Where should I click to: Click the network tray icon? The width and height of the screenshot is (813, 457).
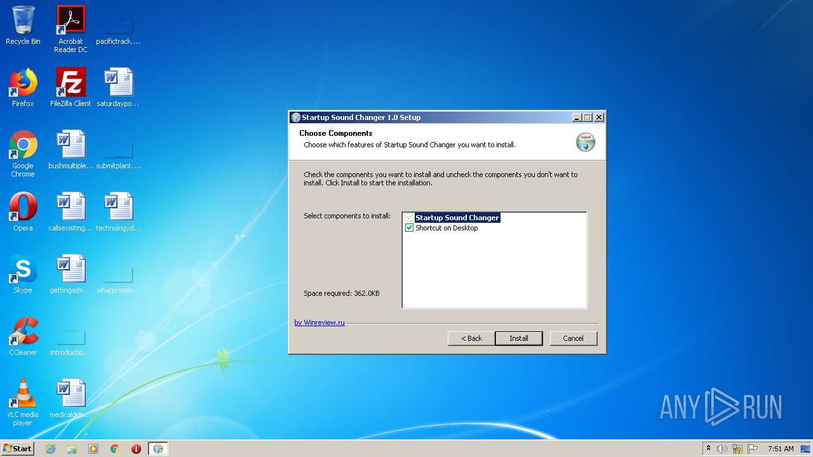click(x=737, y=449)
